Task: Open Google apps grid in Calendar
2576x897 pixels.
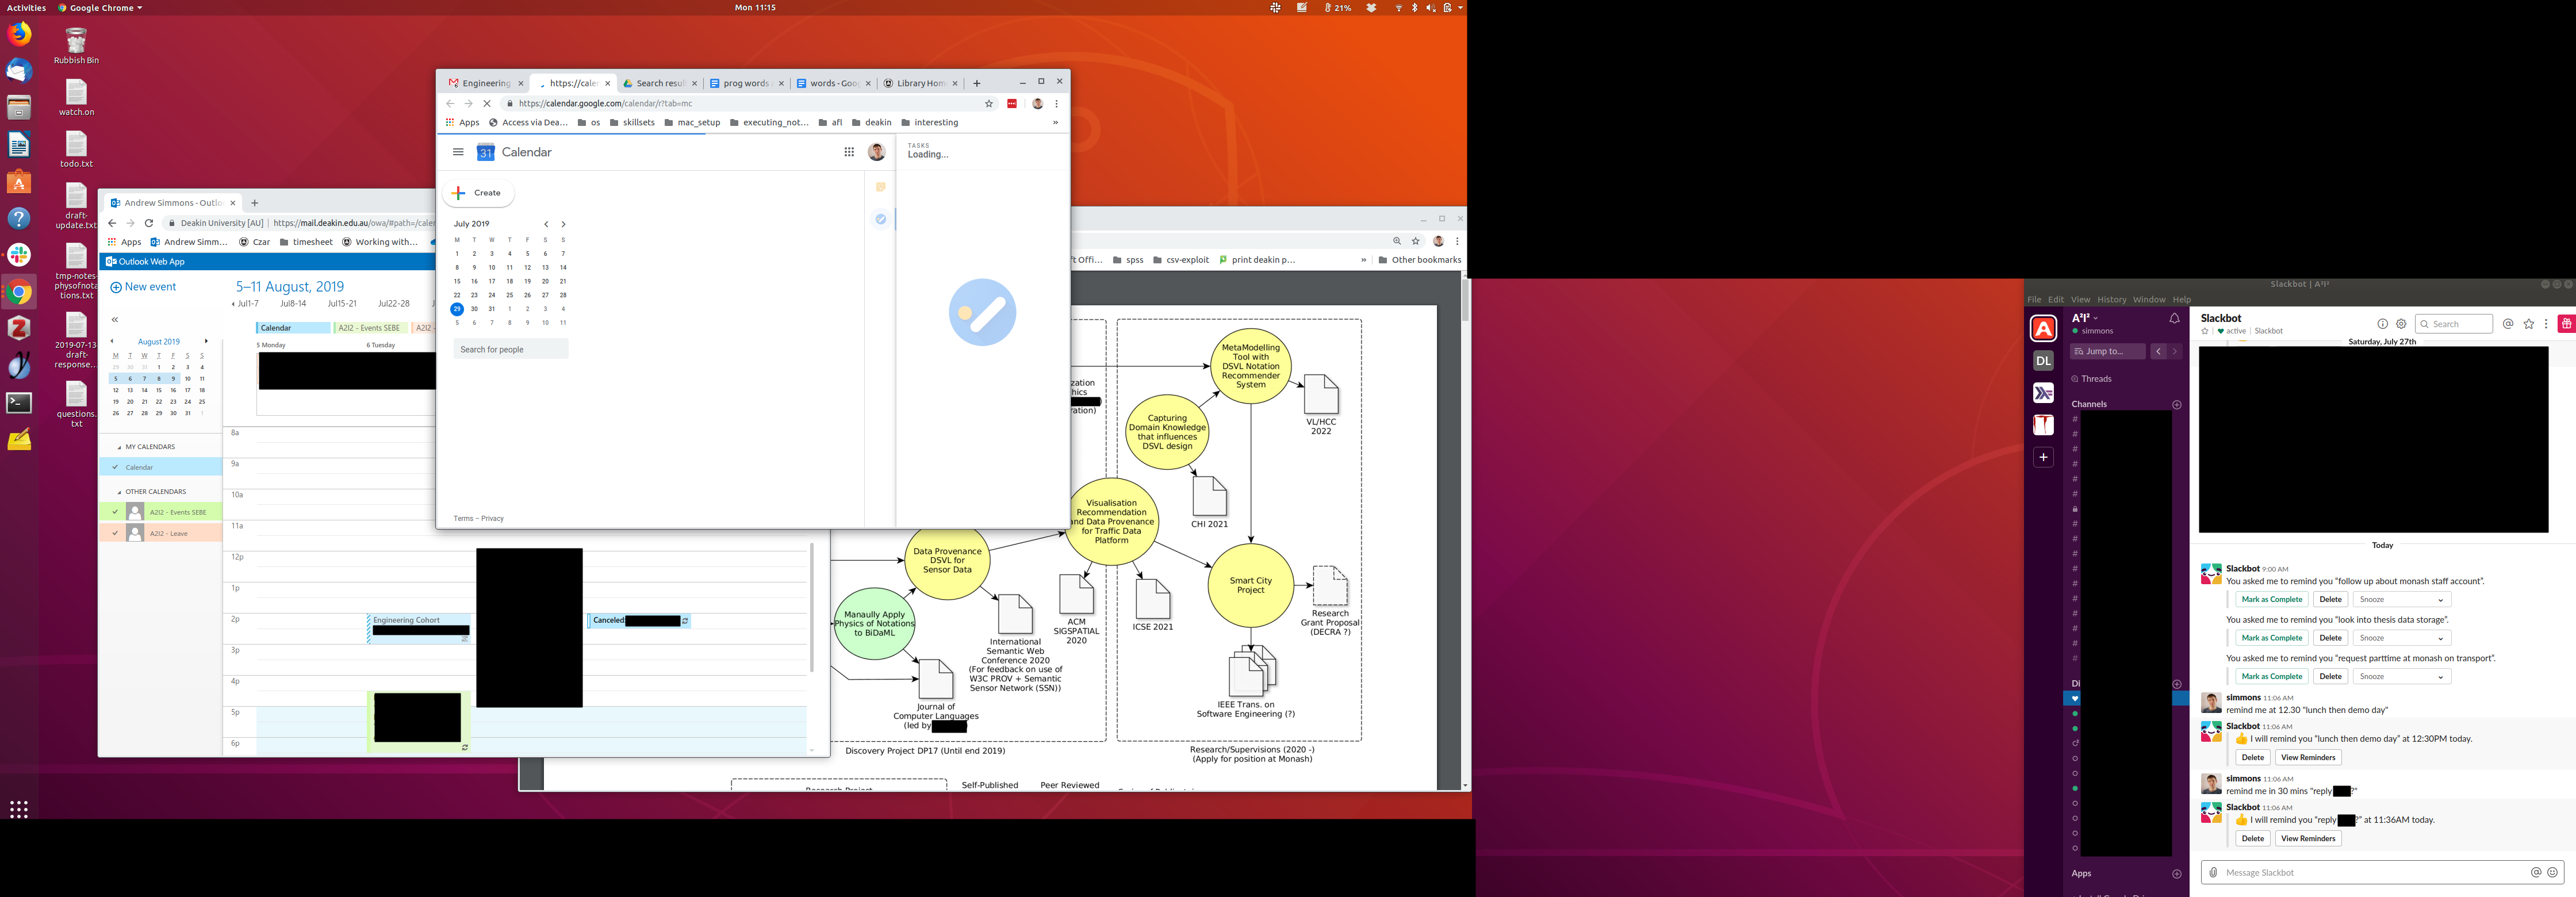Action: tap(849, 152)
